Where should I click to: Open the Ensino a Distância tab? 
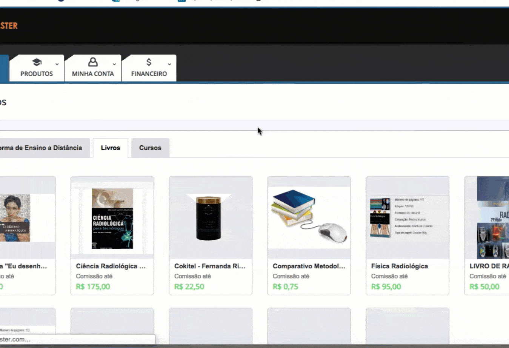(41, 148)
